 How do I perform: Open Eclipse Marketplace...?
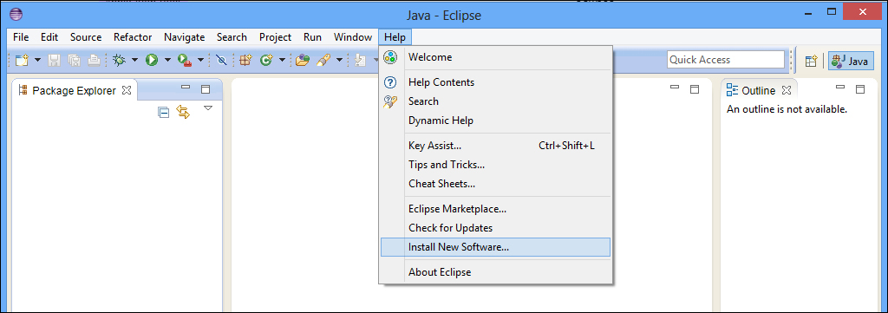[x=495, y=208]
